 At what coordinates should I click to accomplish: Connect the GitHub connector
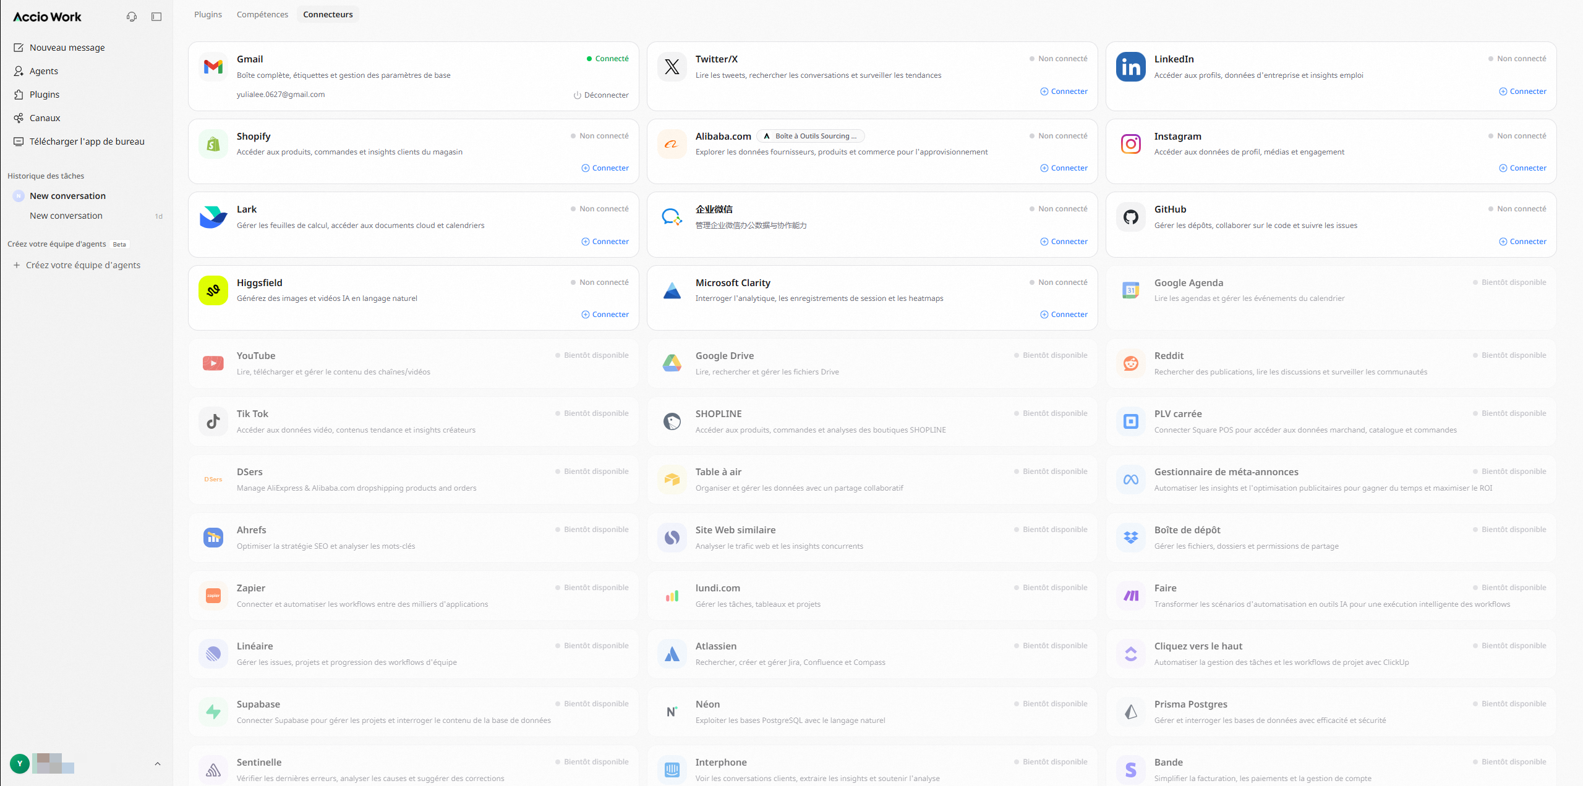(1523, 242)
